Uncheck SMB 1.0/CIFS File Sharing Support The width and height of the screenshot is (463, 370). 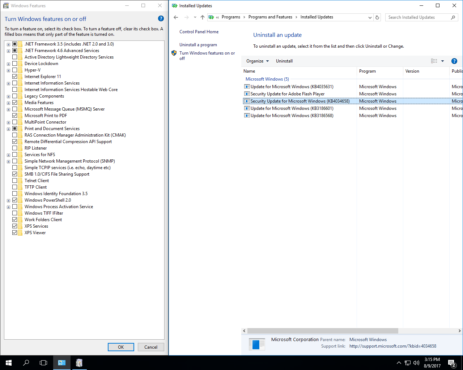pyautogui.click(x=15, y=174)
